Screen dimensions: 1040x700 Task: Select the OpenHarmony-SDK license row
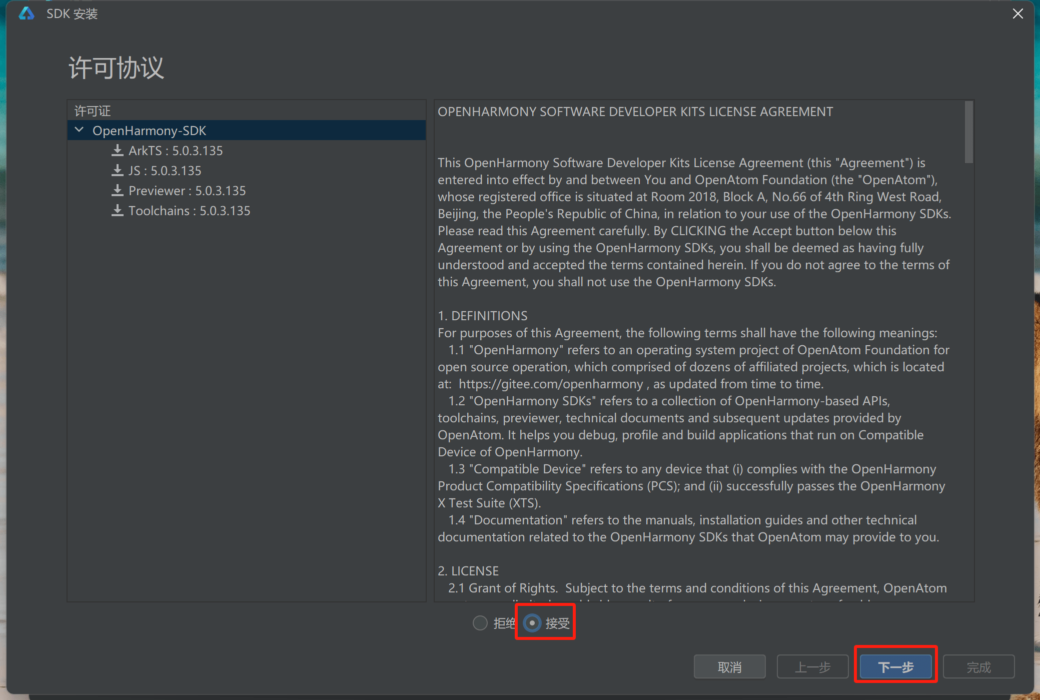(x=149, y=131)
